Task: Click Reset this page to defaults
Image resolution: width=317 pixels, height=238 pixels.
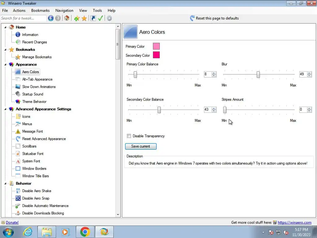Action: coord(214,18)
